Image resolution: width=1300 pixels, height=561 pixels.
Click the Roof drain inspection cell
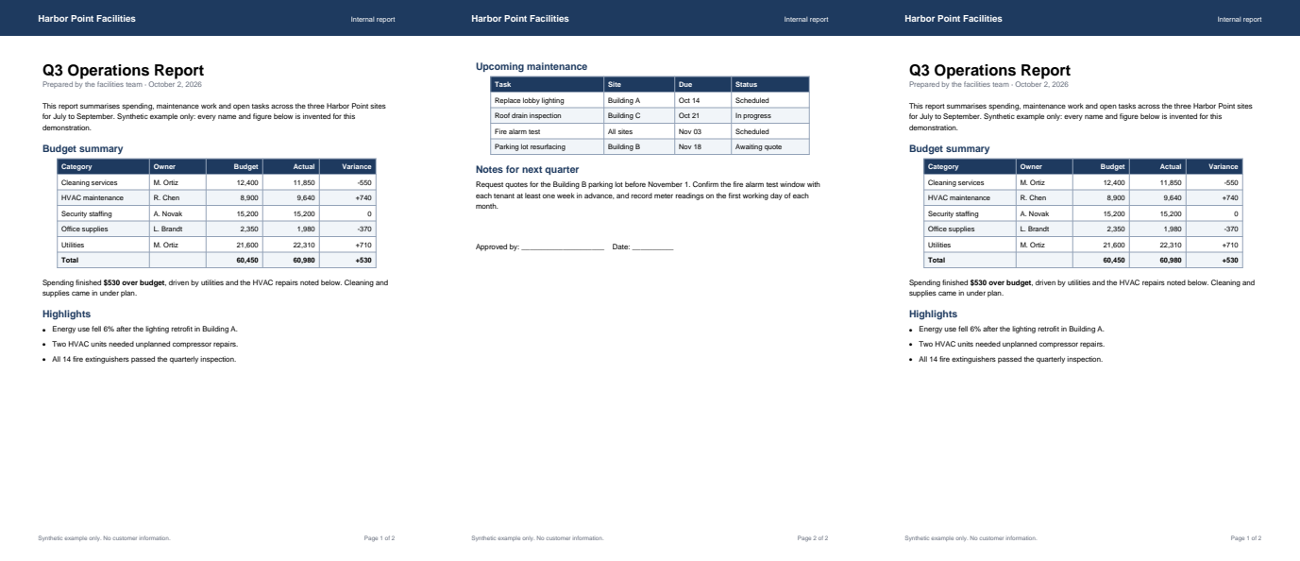[x=547, y=116]
